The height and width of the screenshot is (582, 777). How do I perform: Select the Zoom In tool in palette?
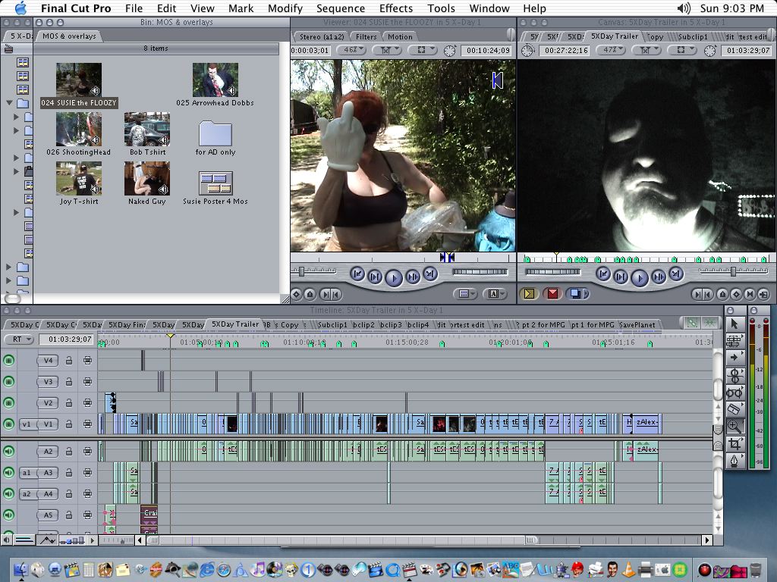735,426
